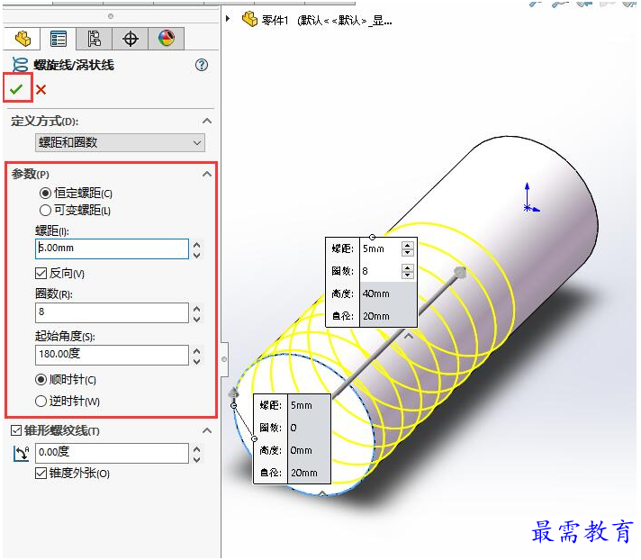Image resolution: width=641 pixels, height=560 pixels.
Task: Open the DisplayManager color ball tab
Action: [166, 39]
